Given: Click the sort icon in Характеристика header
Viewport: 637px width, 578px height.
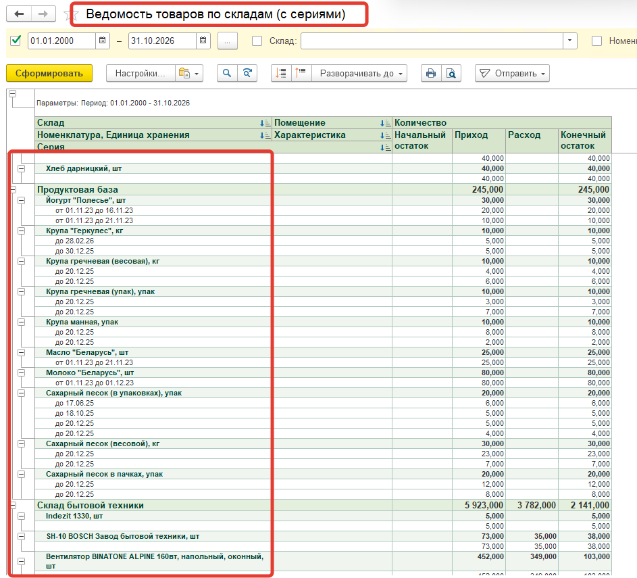Looking at the screenshot, I should 386,135.
